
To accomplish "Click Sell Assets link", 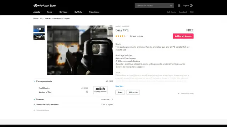I will (x=172, y=12).
